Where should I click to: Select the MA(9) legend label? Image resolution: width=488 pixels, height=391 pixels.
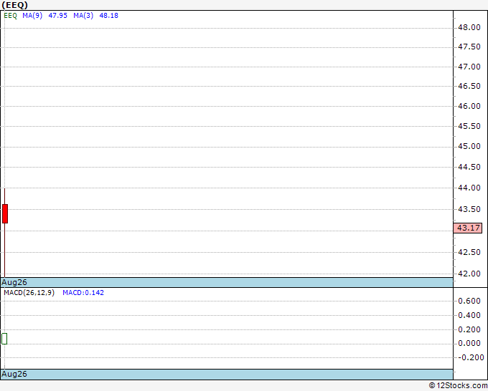[32, 16]
